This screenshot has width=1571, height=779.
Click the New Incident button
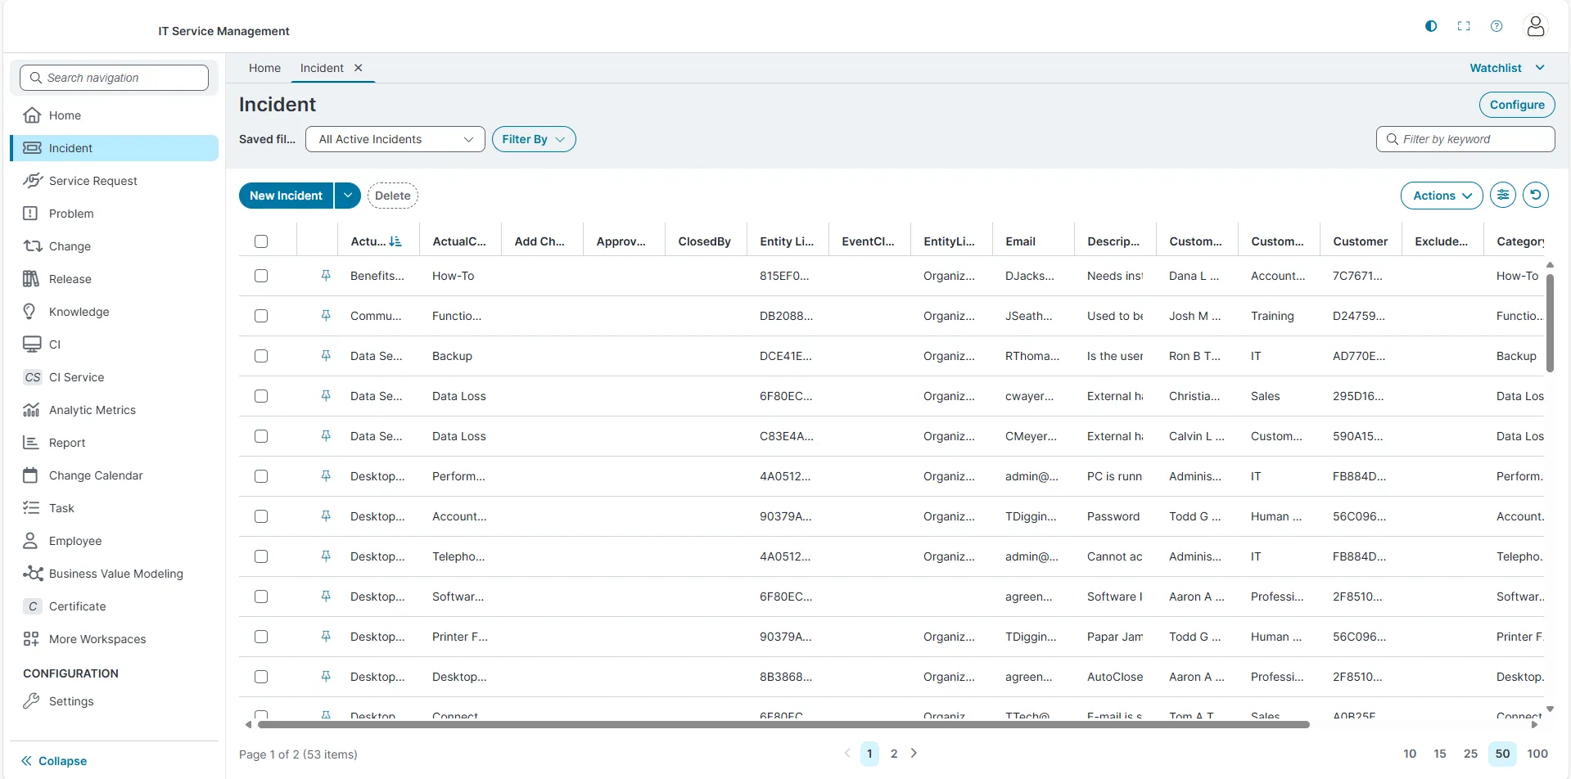[x=286, y=196]
